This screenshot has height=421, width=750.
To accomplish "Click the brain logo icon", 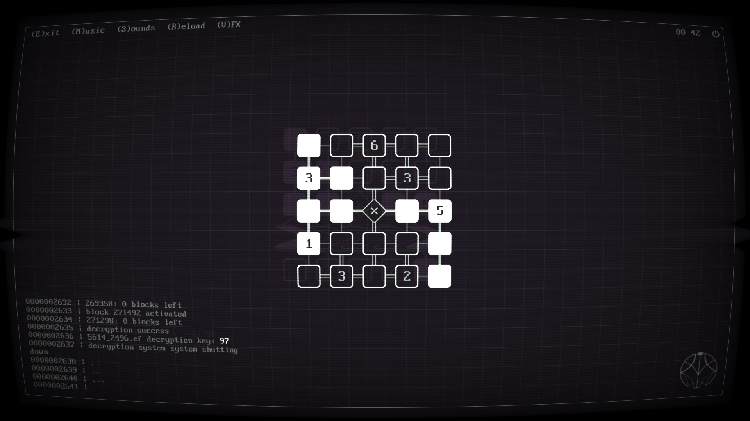I will click(698, 370).
